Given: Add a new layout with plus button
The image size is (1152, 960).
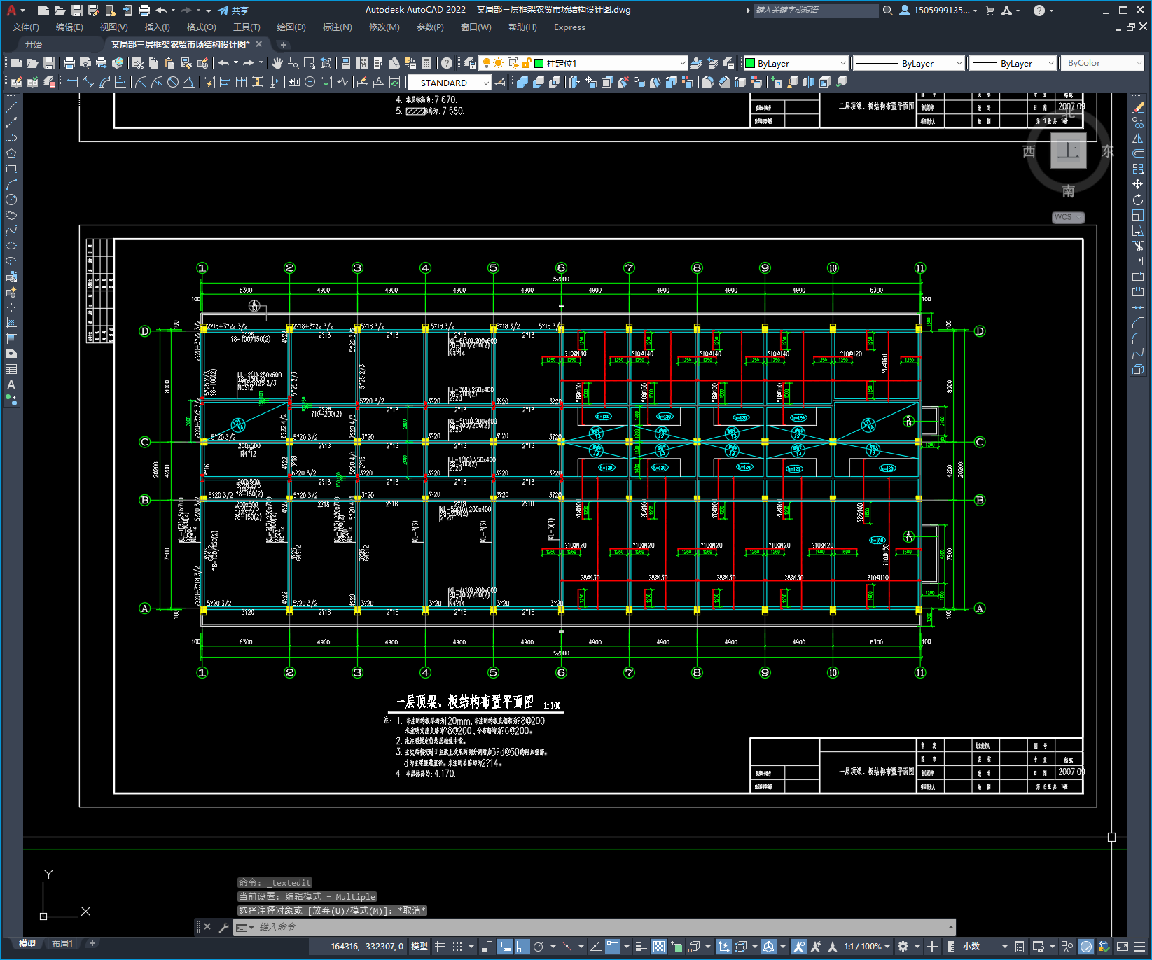Looking at the screenshot, I should 92,944.
